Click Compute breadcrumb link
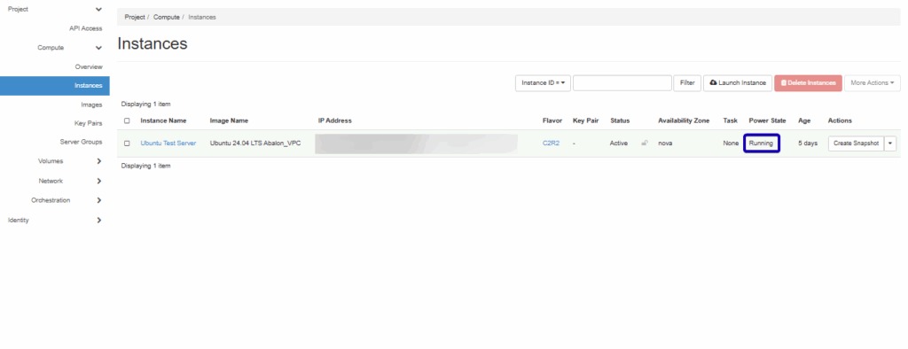908x349 pixels. pyautogui.click(x=166, y=18)
